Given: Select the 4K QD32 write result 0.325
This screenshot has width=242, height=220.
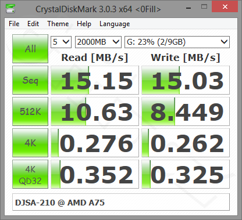Looking at the screenshot, I should coord(186,174).
